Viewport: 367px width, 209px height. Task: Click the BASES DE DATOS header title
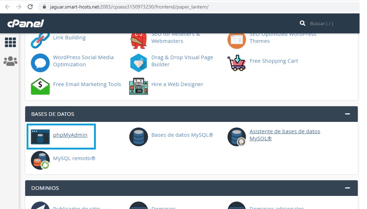point(53,114)
